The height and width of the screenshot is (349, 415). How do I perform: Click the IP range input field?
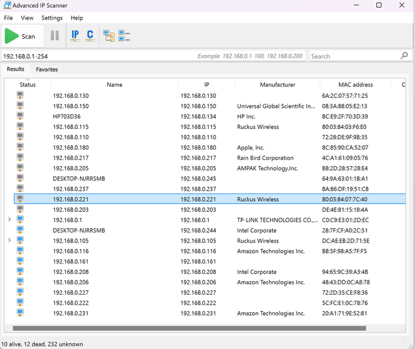98,56
